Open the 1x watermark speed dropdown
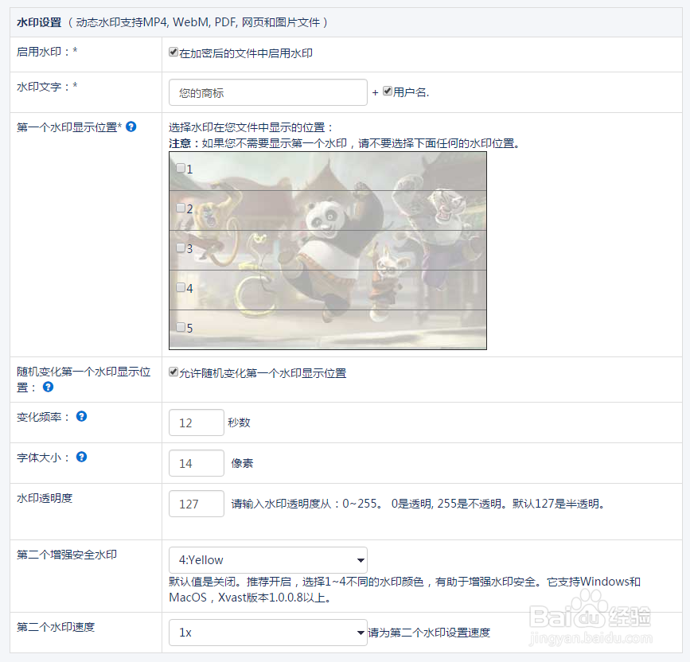This screenshot has height=662, width=690. tap(268, 633)
